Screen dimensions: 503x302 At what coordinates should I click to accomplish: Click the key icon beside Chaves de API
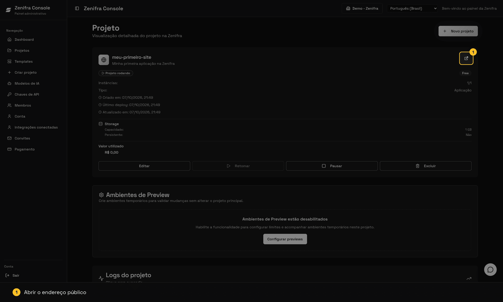9,94
